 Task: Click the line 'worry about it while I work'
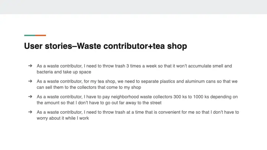(63, 118)
